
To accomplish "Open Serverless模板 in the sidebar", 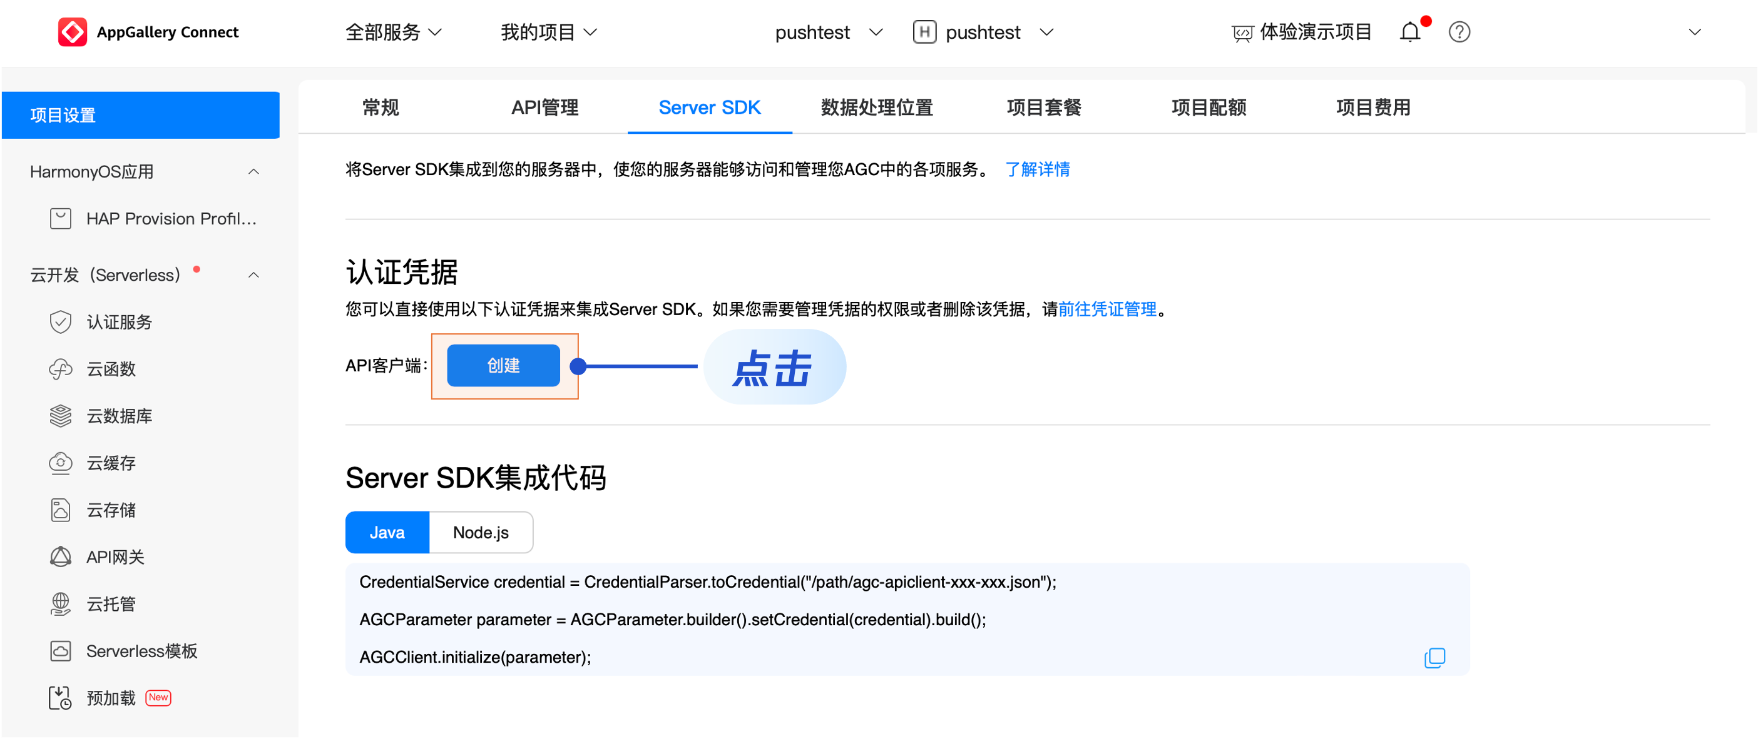I will click(x=141, y=651).
